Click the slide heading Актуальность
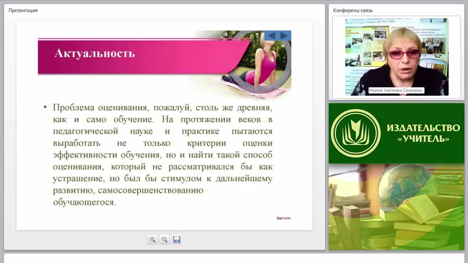This screenshot has height=263, width=468. [95, 53]
